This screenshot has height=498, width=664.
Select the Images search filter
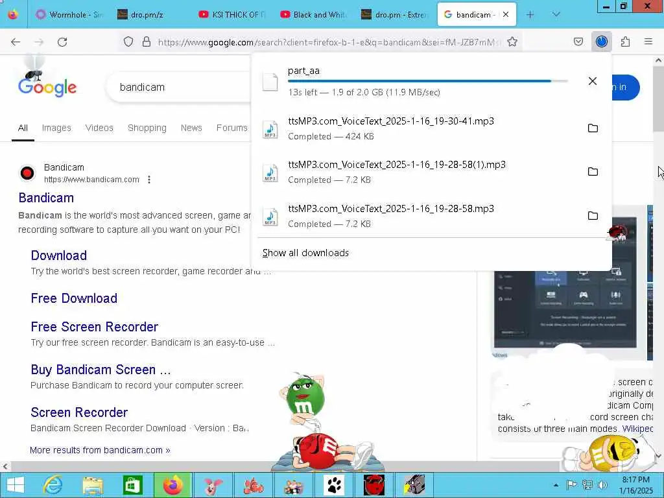click(x=56, y=128)
